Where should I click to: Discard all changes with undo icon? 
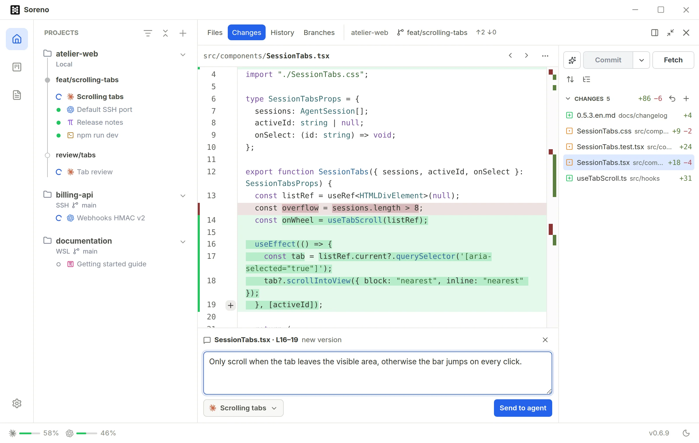(x=672, y=99)
